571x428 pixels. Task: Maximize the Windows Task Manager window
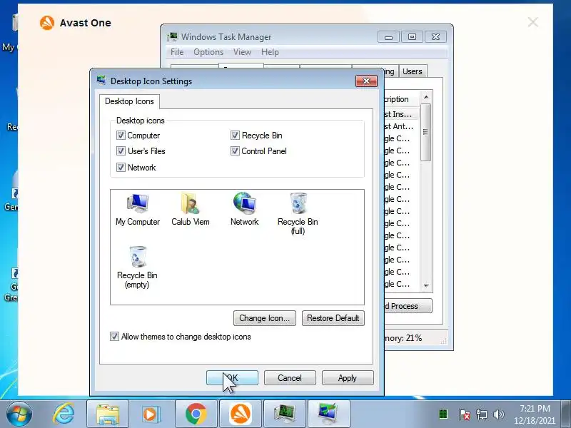[x=412, y=37]
